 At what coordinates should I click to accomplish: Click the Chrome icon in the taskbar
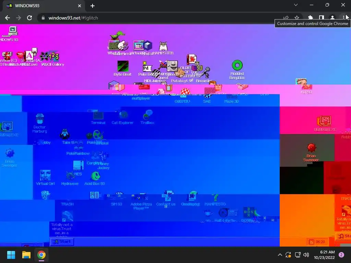click(x=41, y=255)
